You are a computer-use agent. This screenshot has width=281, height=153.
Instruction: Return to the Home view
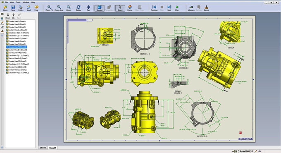click(x=130, y=8)
